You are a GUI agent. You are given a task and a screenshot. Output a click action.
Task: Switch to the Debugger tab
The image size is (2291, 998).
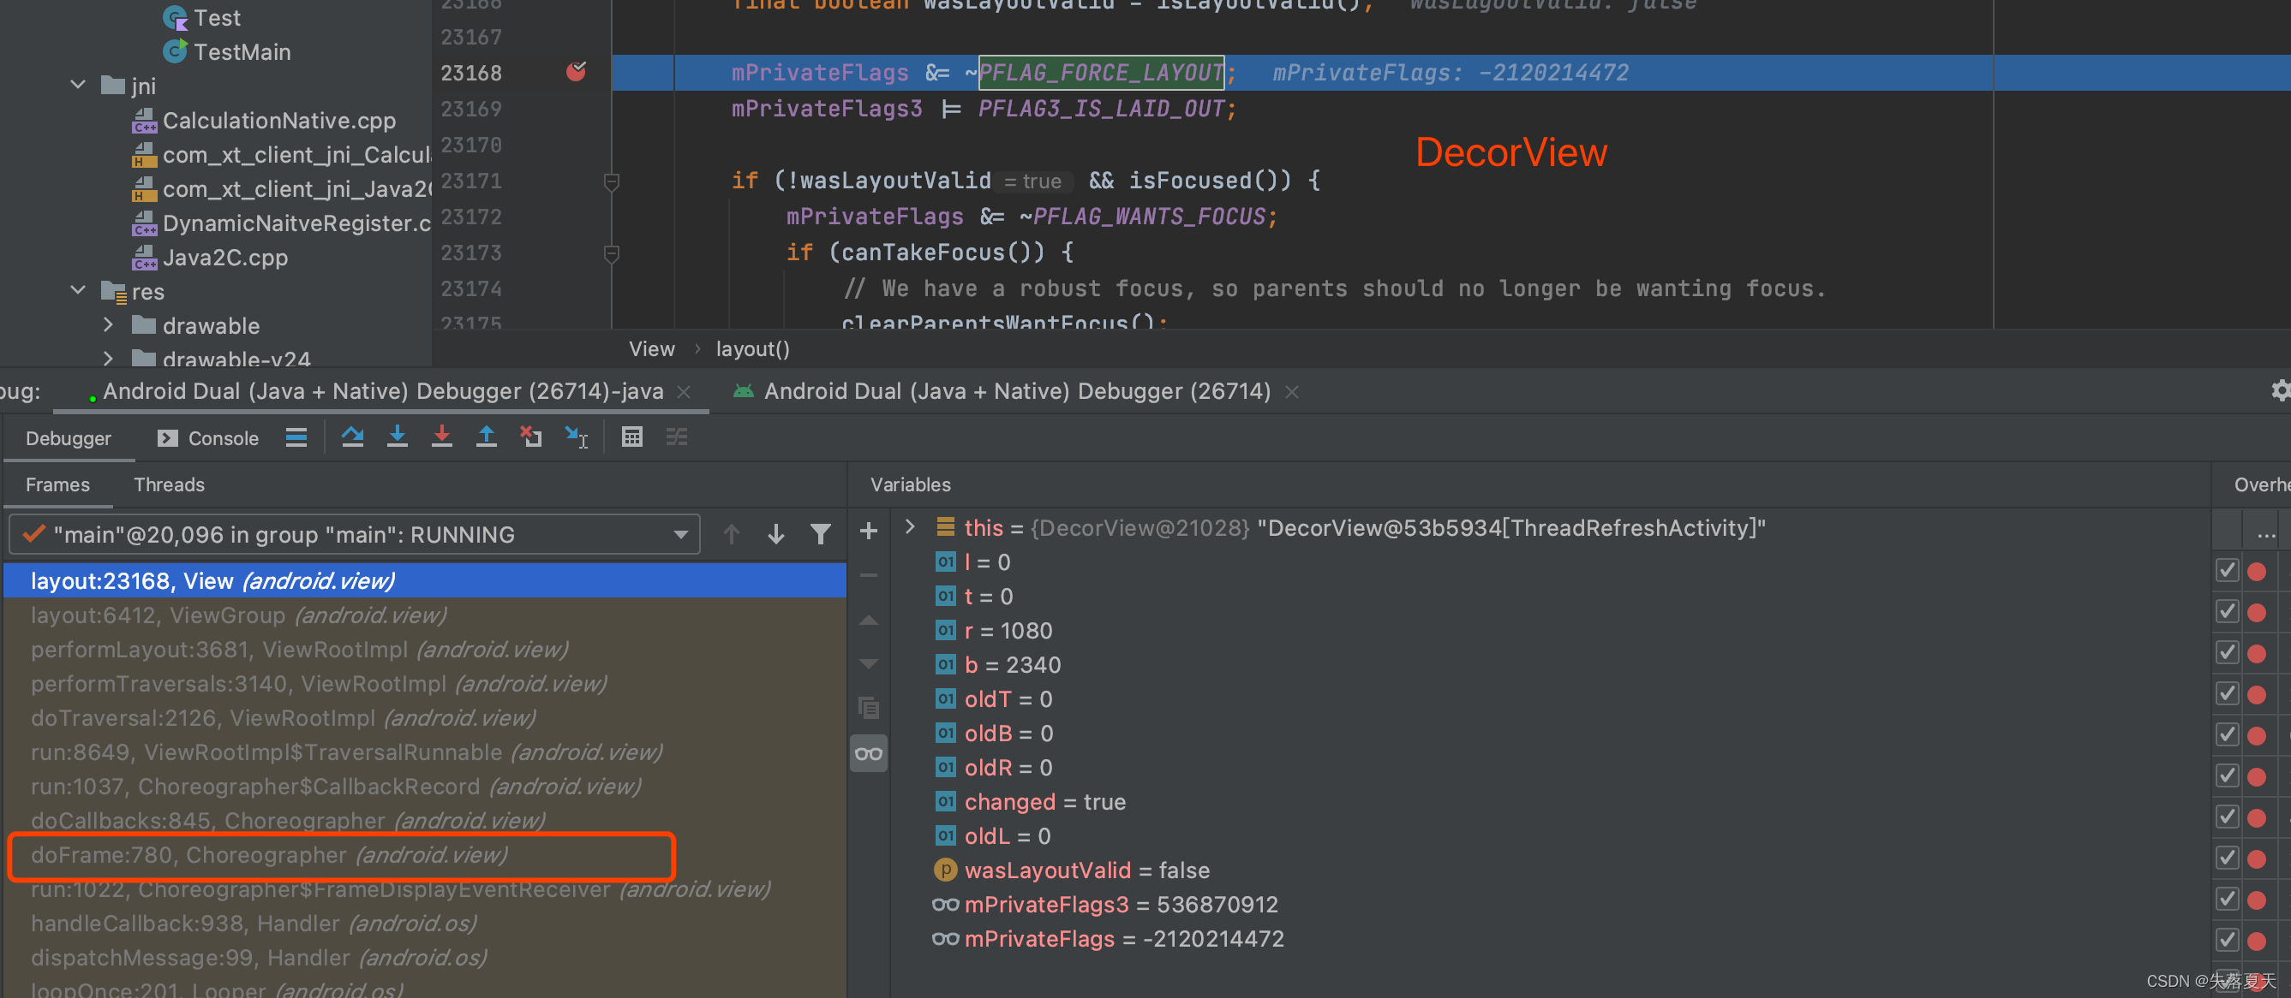point(69,438)
